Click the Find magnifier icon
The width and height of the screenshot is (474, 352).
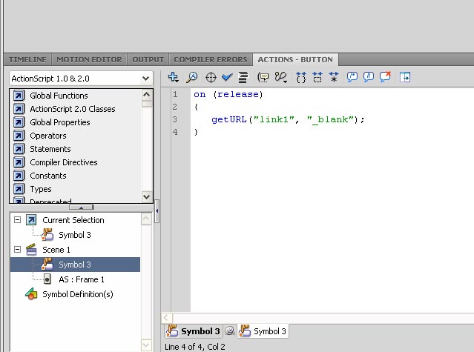[192, 76]
